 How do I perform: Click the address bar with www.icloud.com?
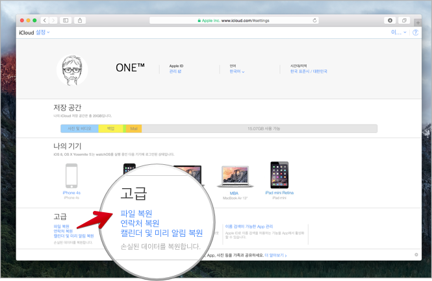[x=234, y=20]
